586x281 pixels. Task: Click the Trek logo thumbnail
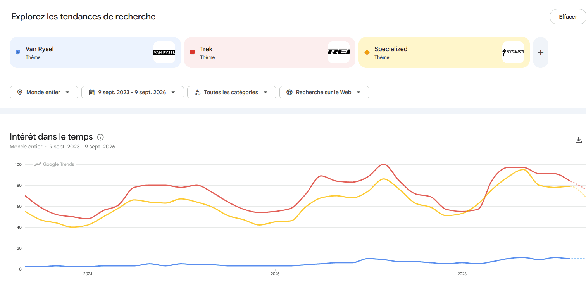click(339, 52)
